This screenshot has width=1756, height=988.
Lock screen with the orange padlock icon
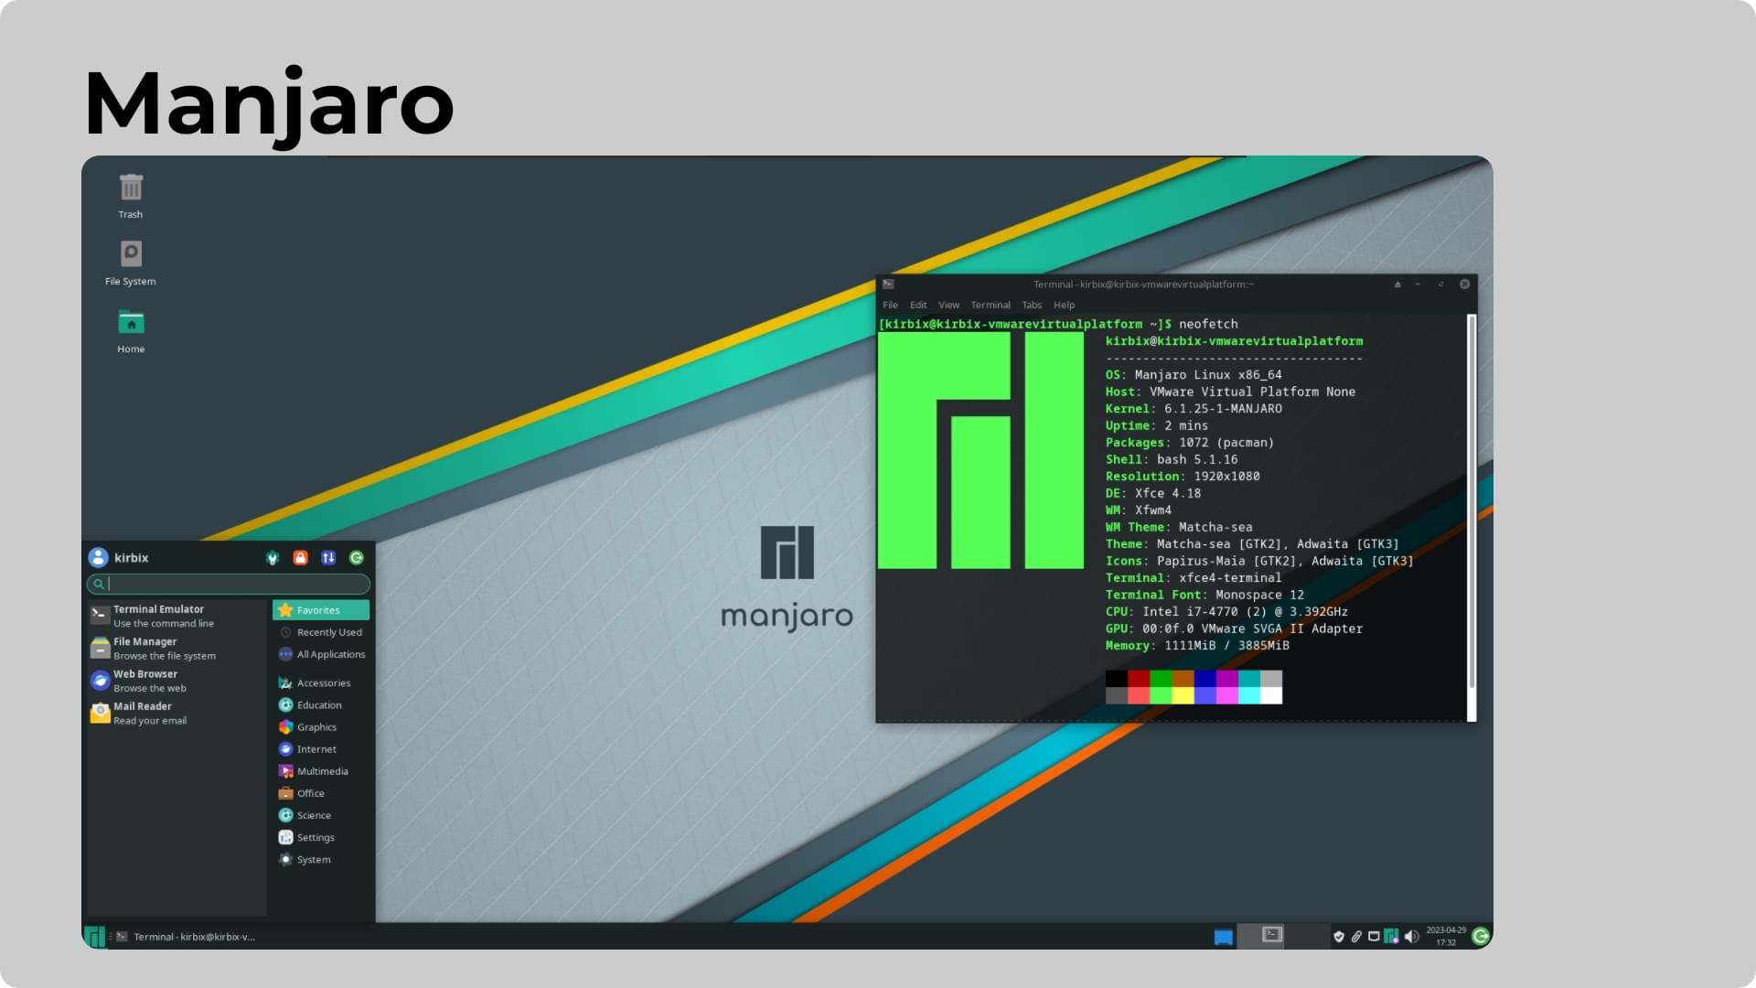[x=300, y=558]
